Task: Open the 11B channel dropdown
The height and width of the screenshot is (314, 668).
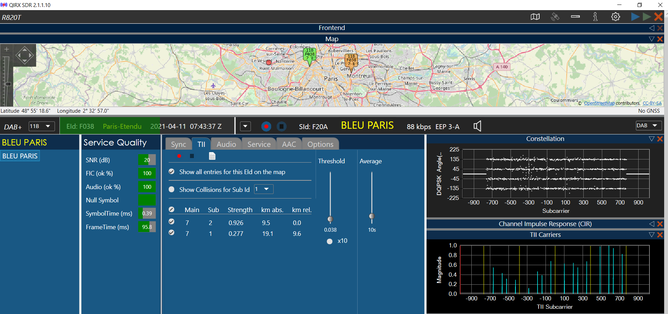Action: pyautogui.click(x=42, y=126)
